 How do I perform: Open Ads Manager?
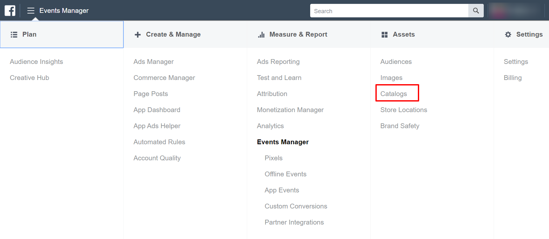pos(153,62)
